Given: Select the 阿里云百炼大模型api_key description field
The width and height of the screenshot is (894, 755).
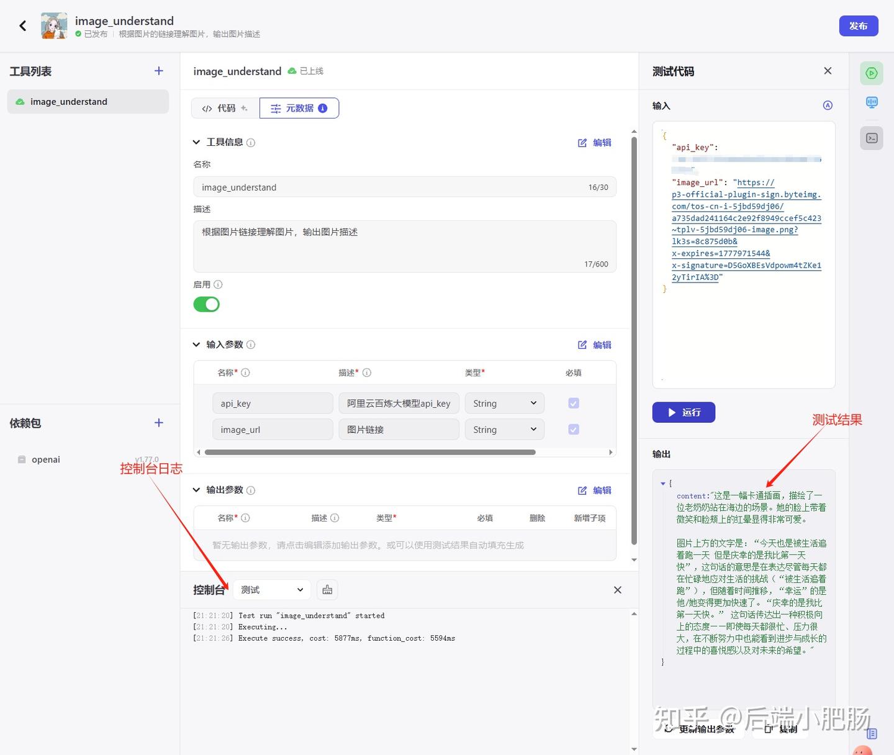Looking at the screenshot, I should (x=399, y=403).
